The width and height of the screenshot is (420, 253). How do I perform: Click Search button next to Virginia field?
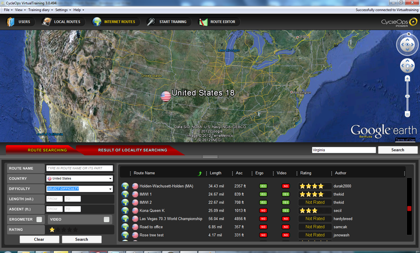397,150
